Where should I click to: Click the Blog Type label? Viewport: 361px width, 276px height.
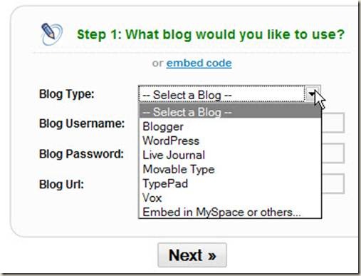67,94
